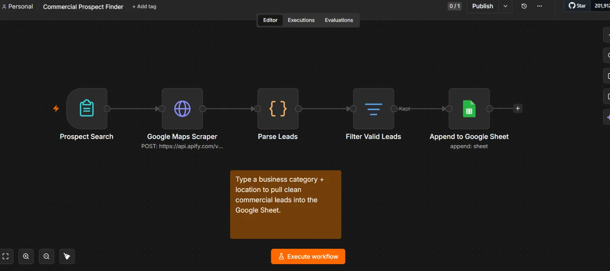Click the Commercial Prospect Finder workflow name
The height and width of the screenshot is (271, 610).
(83, 7)
